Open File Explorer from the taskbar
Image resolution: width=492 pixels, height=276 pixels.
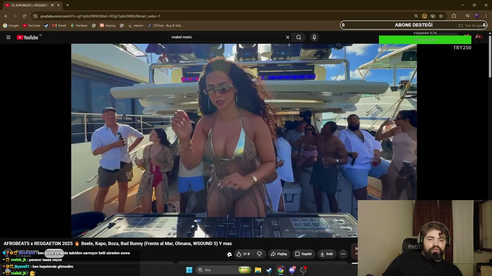click(x=258, y=270)
